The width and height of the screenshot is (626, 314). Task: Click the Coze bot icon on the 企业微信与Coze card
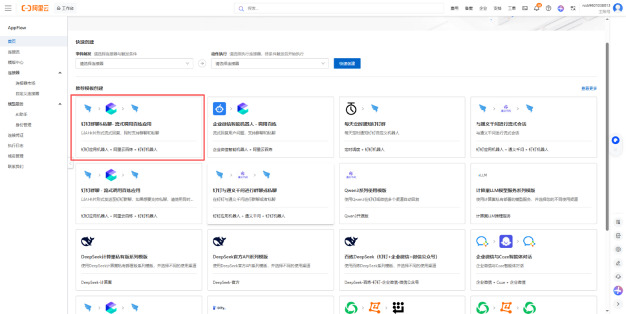tap(506, 241)
